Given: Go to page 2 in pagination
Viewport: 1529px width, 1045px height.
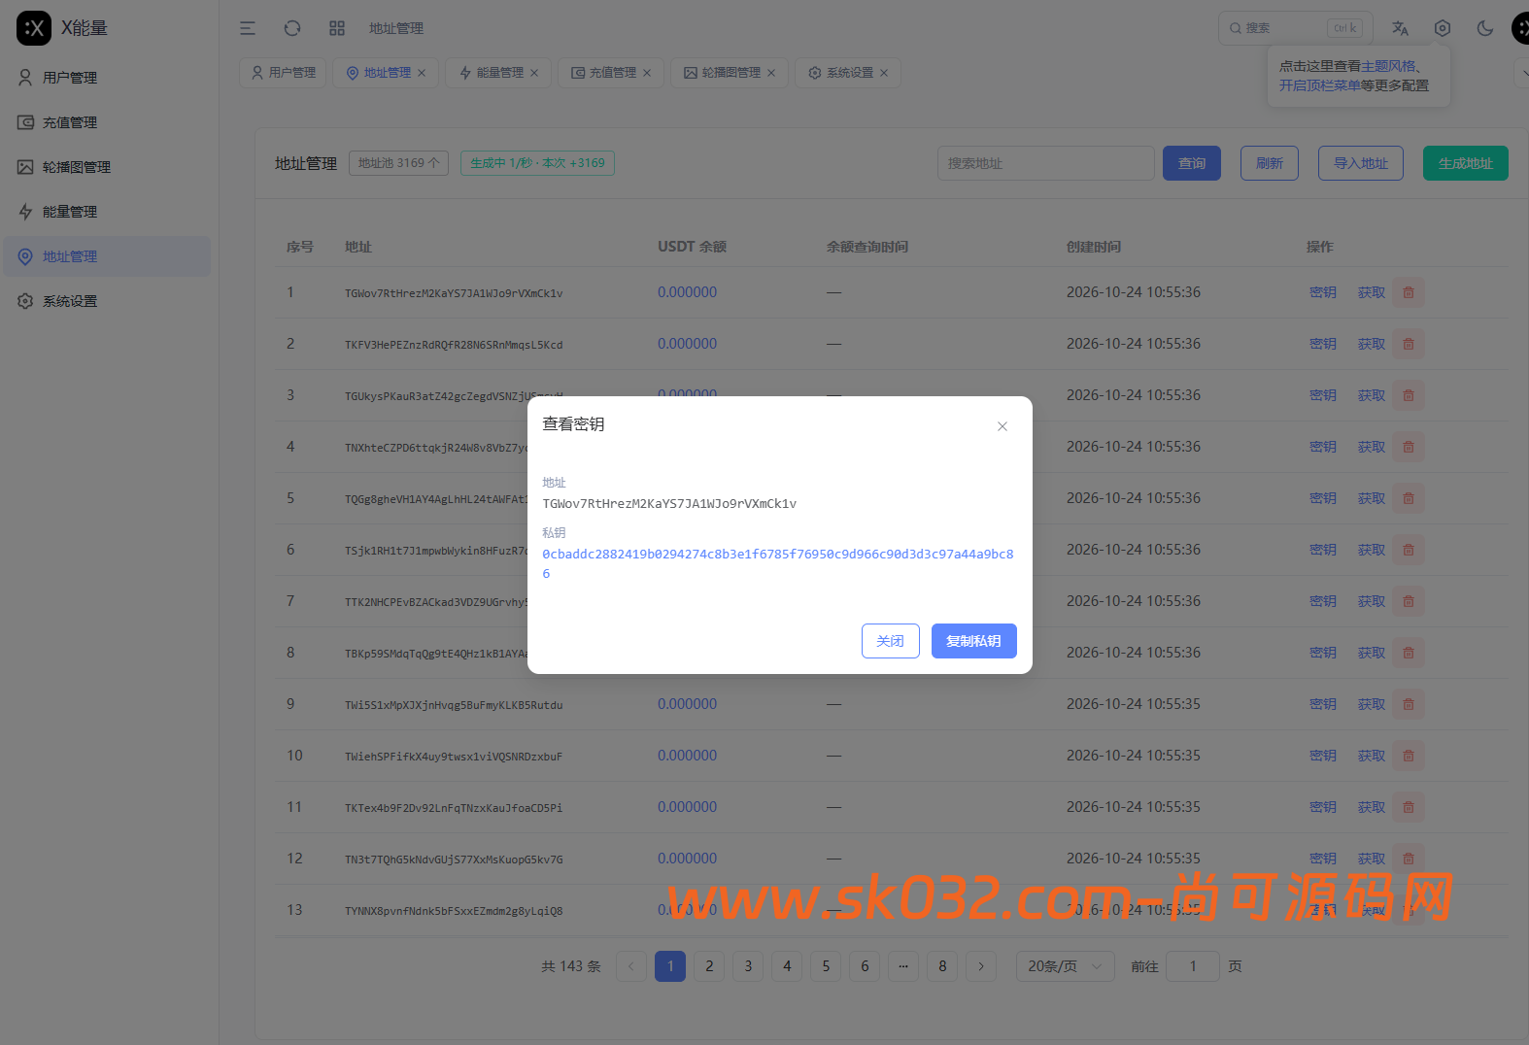Looking at the screenshot, I should click(709, 966).
